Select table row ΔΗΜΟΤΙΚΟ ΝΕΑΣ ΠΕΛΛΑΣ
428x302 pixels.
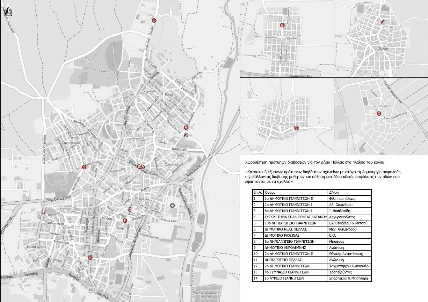(x=295, y=229)
